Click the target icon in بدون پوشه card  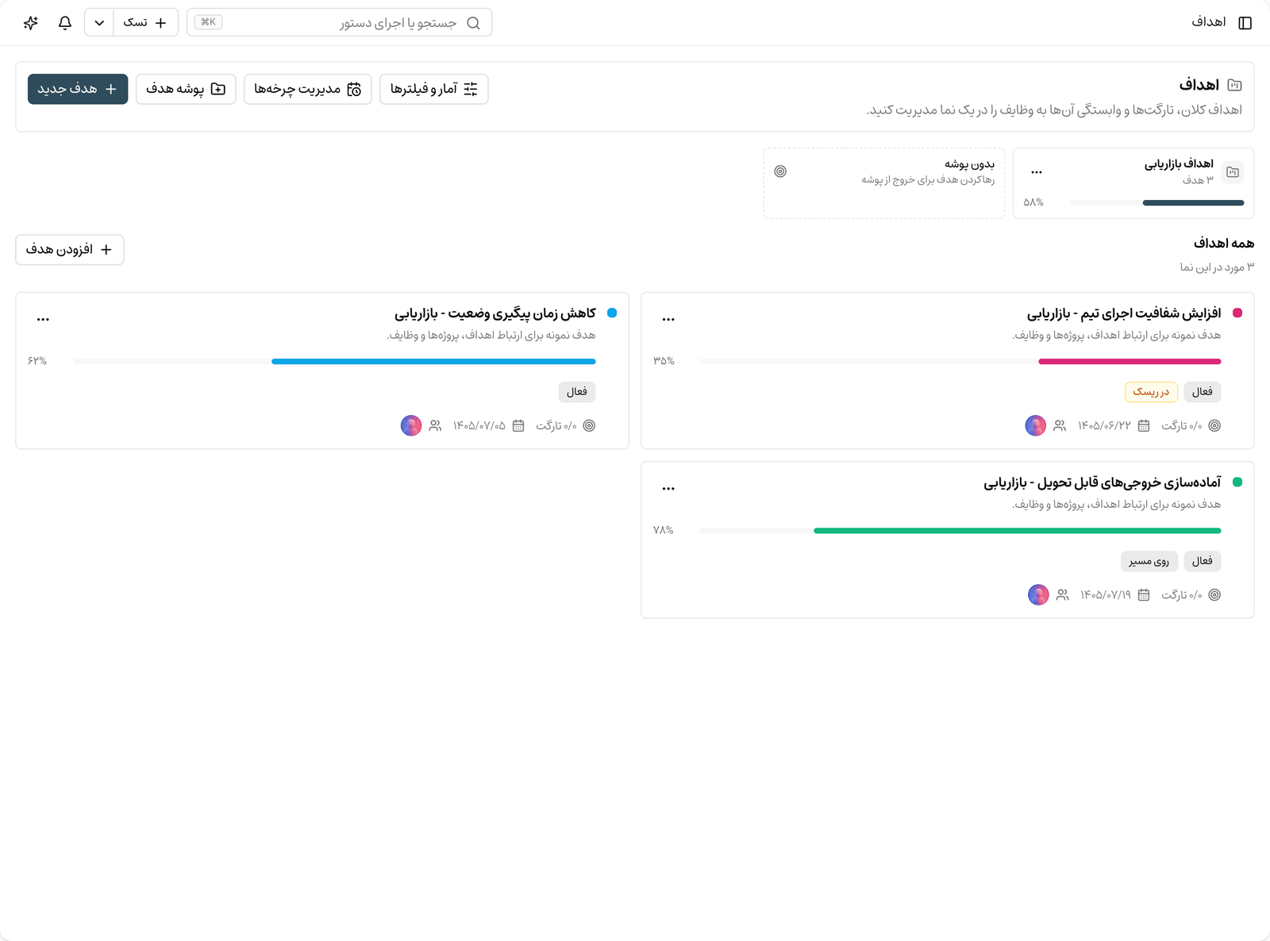pyautogui.click(x=780, y=171)
